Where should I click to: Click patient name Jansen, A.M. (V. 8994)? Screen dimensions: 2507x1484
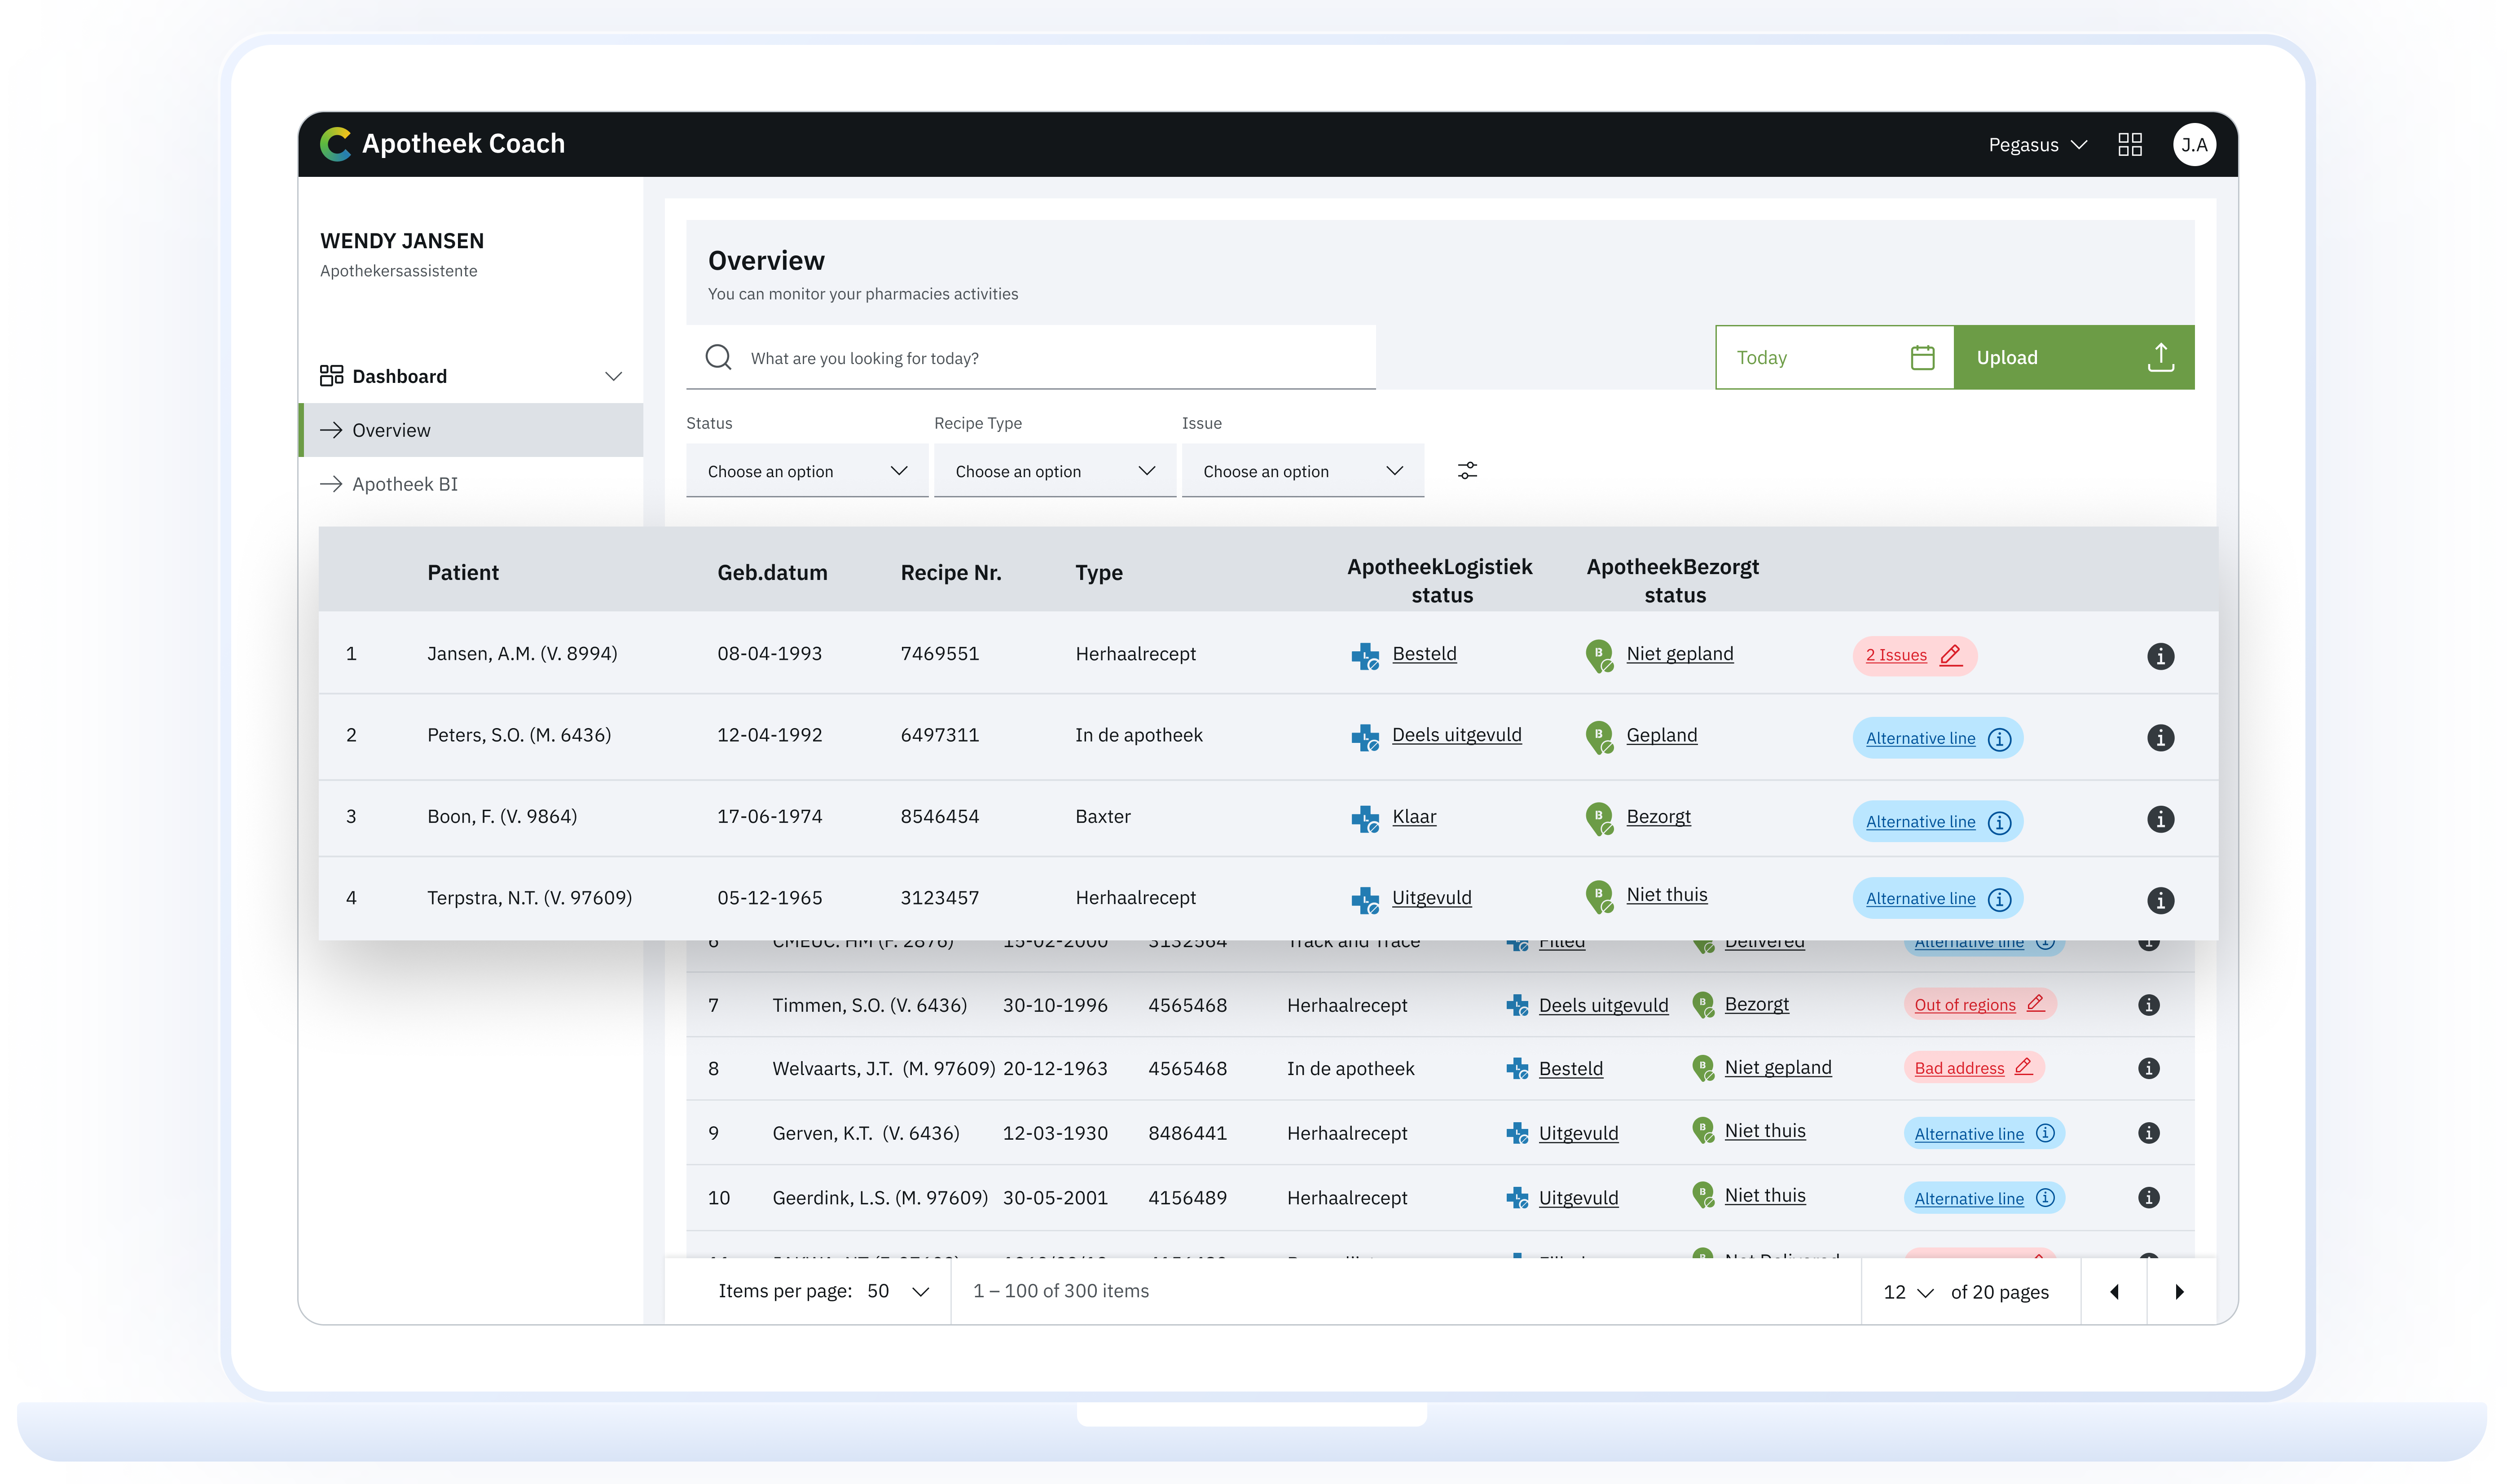click(522, 654)
